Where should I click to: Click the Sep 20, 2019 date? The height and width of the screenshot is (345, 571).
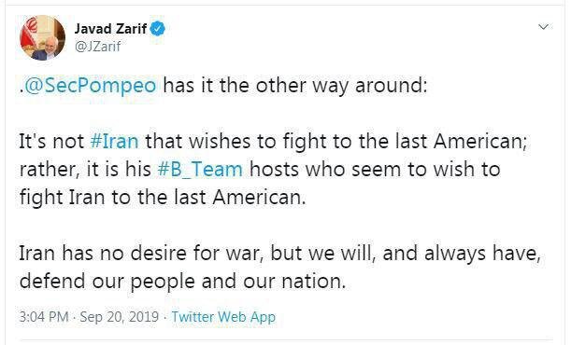119,317
